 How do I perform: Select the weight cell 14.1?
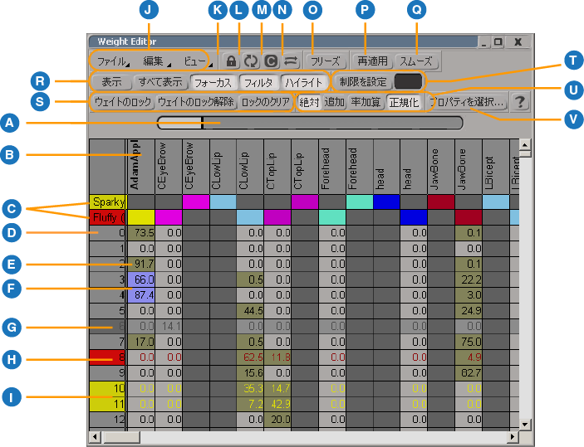tap(169, 327)
